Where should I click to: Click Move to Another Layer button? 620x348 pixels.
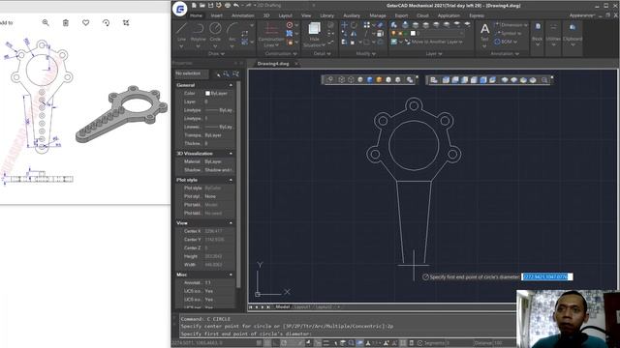pyautogui.click(x=433, y=42)
